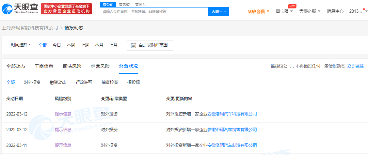Open 消息中心
Viewport: 368px width, 155px height.
click(335, 11)
